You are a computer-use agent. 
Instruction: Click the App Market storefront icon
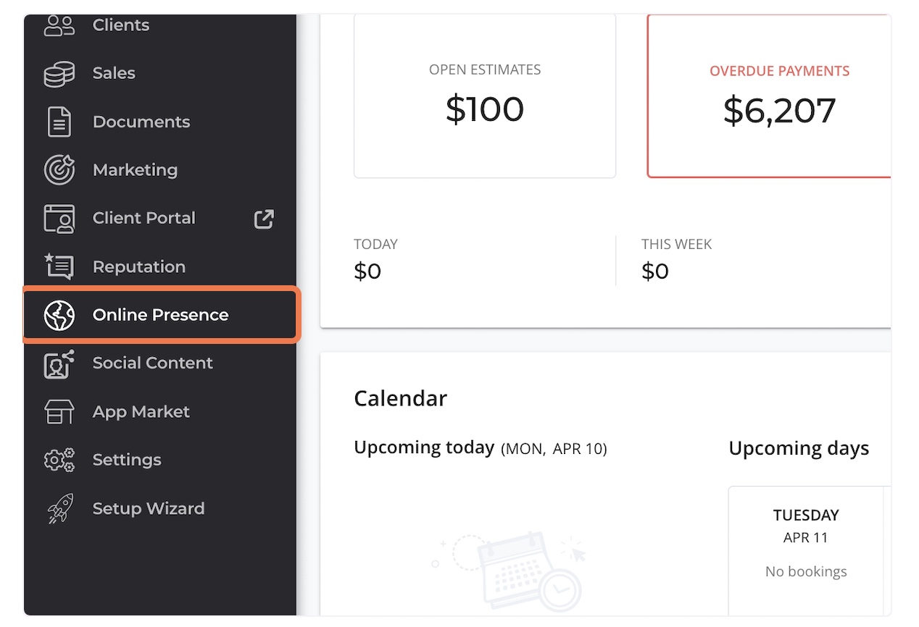tap(59, 412)
